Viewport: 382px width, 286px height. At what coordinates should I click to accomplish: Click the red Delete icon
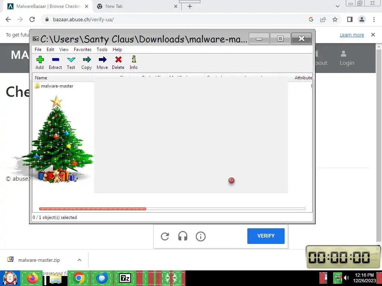(x=118, y=63)
